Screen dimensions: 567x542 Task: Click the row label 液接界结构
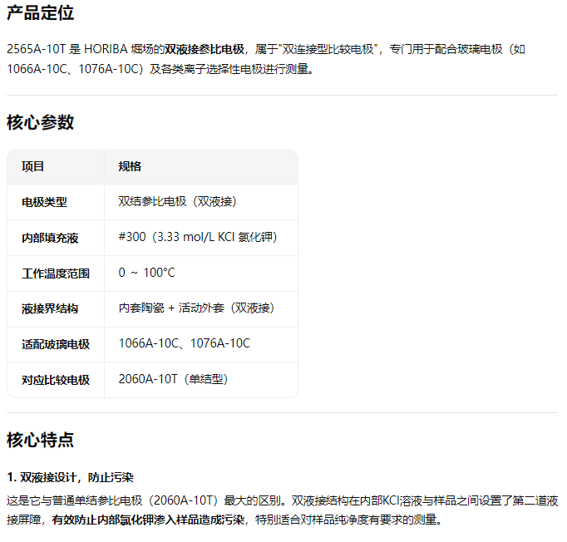click(x=50, y=308)
